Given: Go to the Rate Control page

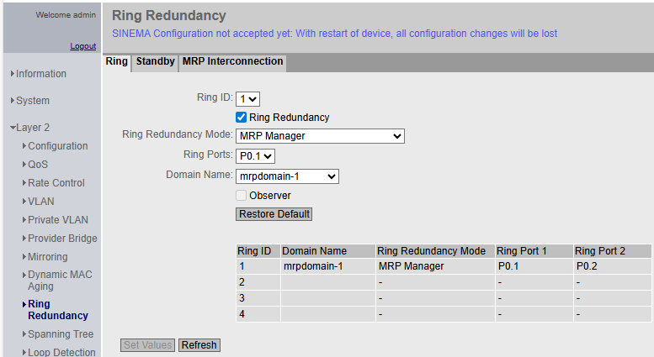Looking at the screenshot, I should pos(56,183).
